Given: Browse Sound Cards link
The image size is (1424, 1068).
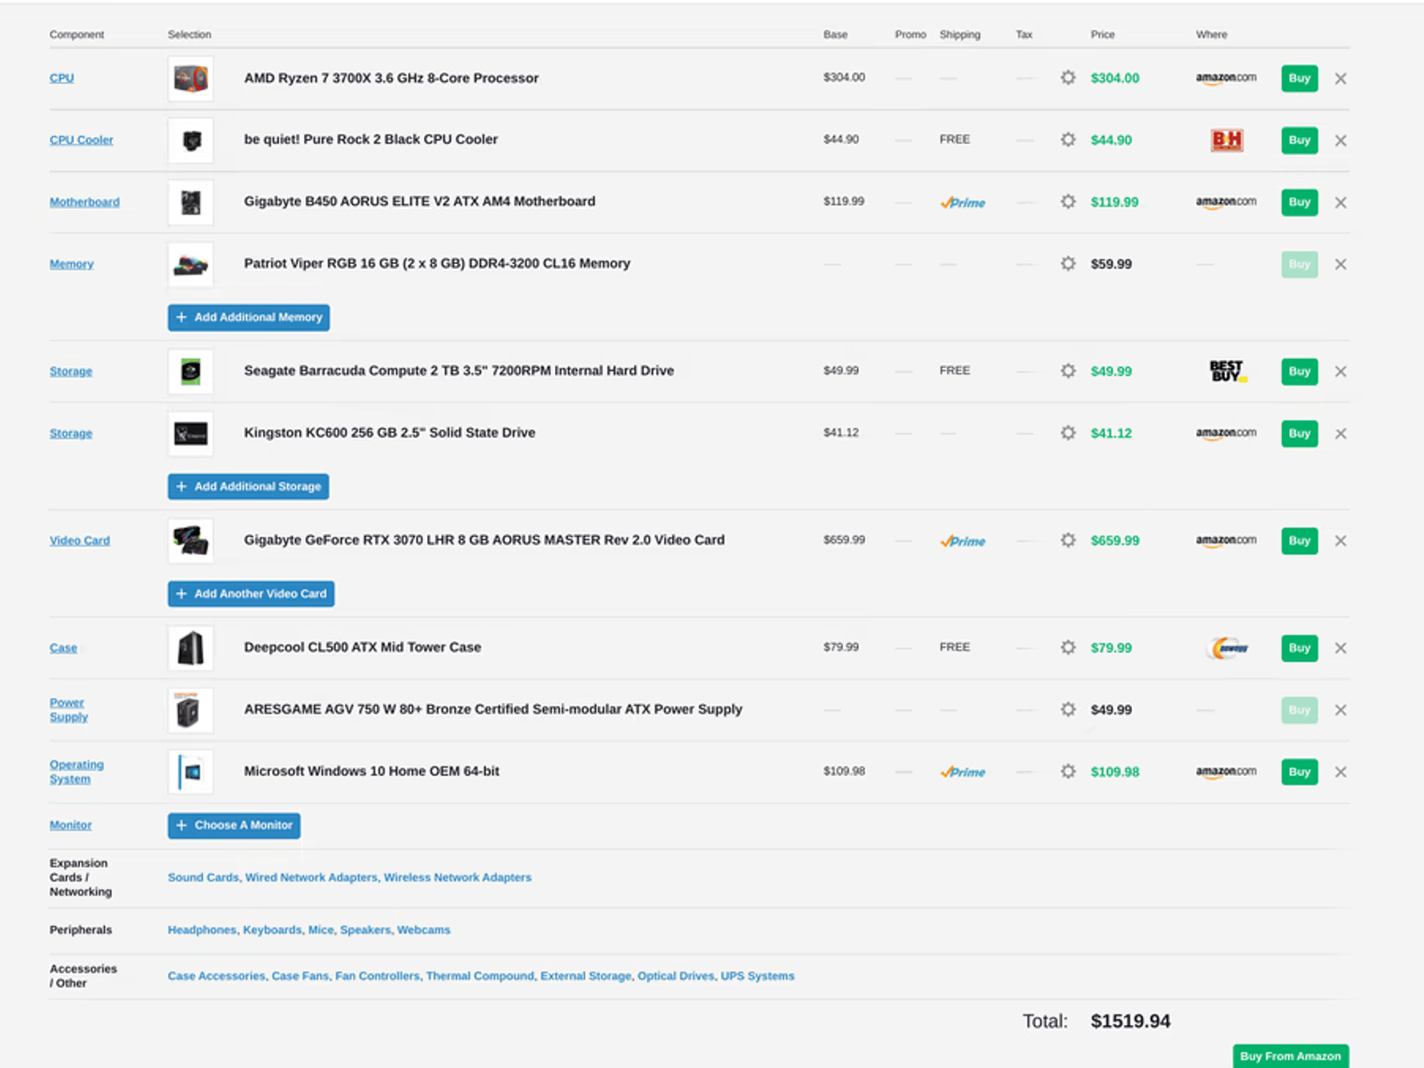Looking at the screenshot, I should 203,877.
